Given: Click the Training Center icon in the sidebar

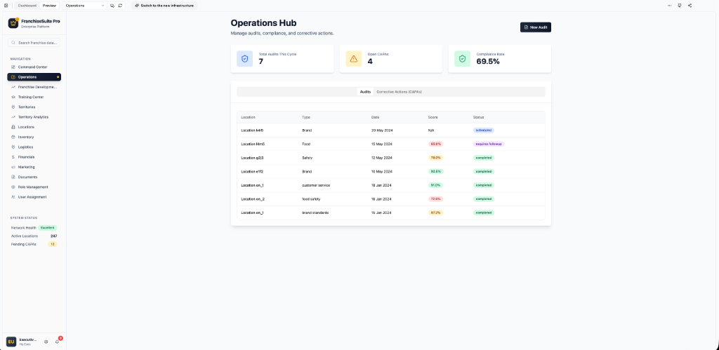Looking at the screenshot, I should pyautogui.click(x=13, y=97).
